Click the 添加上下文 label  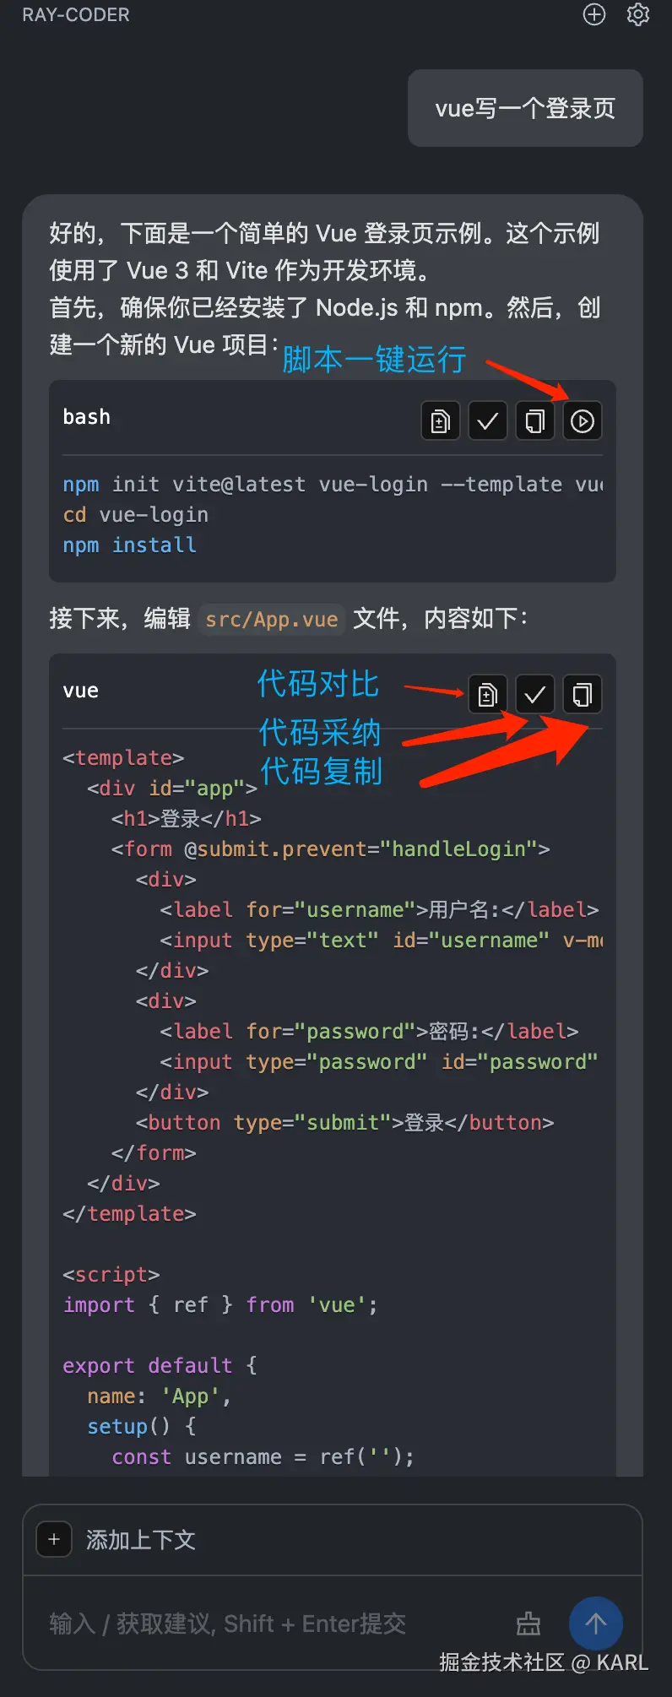[x=141, y=1540]
